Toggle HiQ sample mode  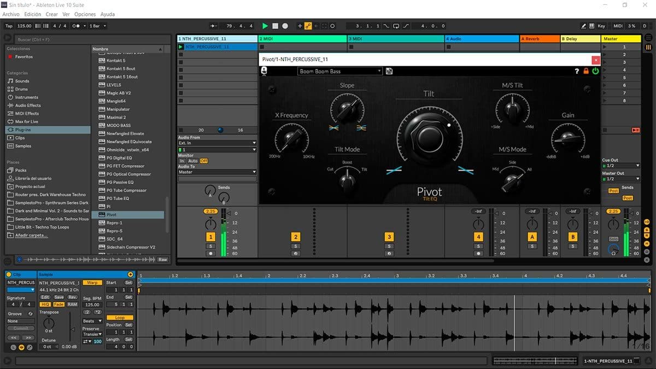coord(45,304)
